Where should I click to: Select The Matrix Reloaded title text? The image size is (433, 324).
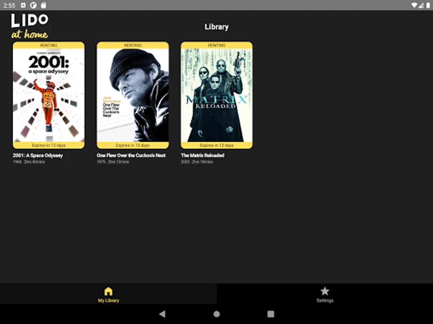point(202,156)
